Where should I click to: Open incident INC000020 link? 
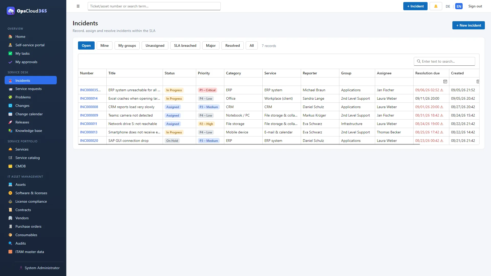click(89, 141)
